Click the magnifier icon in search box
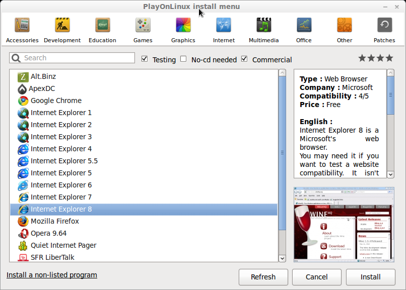Viewport: 406px width, 290px height. [x=16, y=58]
